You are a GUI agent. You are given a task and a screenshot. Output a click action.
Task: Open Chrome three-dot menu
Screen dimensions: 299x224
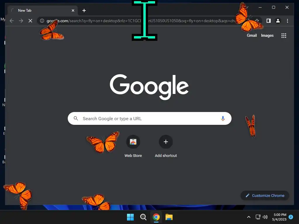coord(287,21)
